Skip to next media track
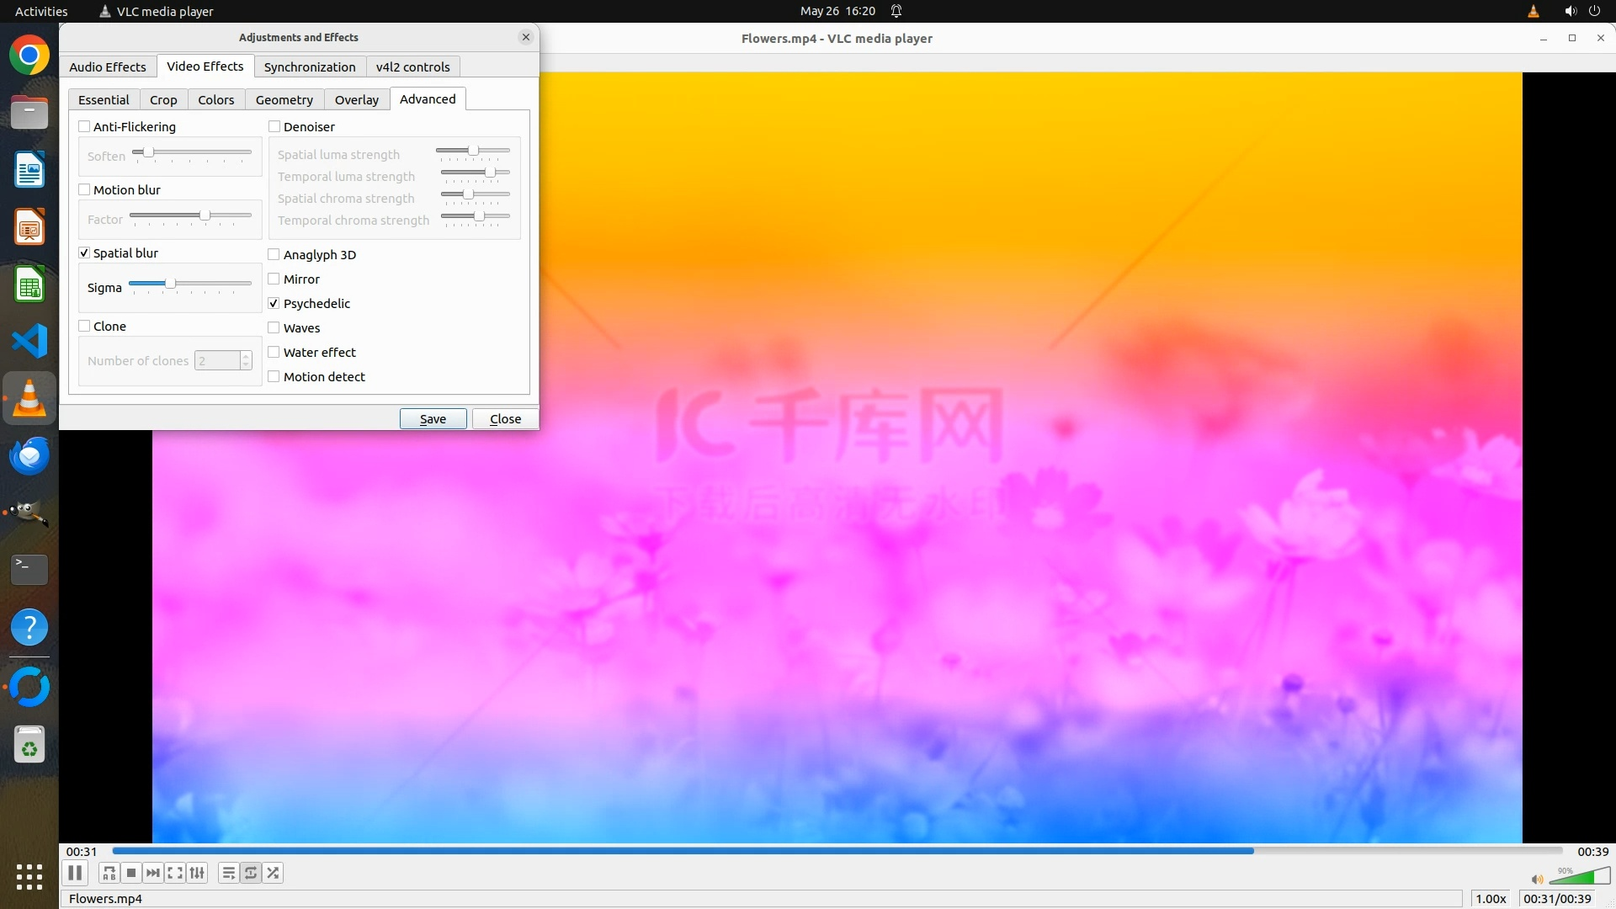 click(x=153, y=873)
